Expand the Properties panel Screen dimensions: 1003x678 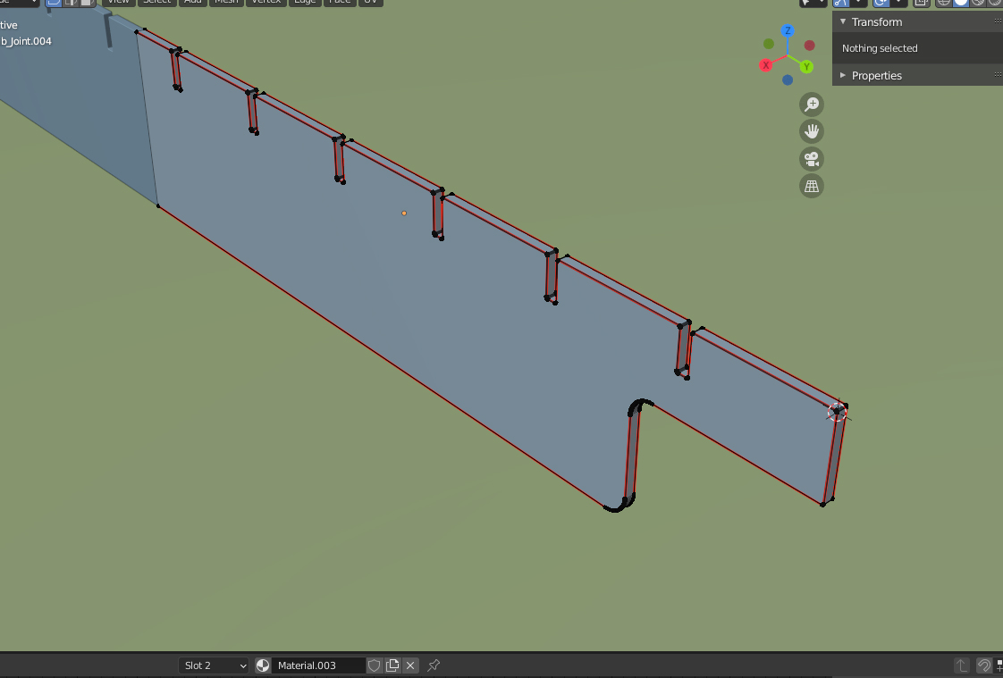point(843,76)
